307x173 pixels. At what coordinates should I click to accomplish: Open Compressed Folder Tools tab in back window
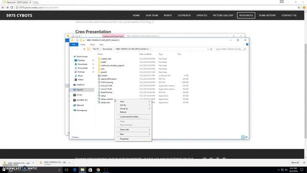(x=113, y=37)
